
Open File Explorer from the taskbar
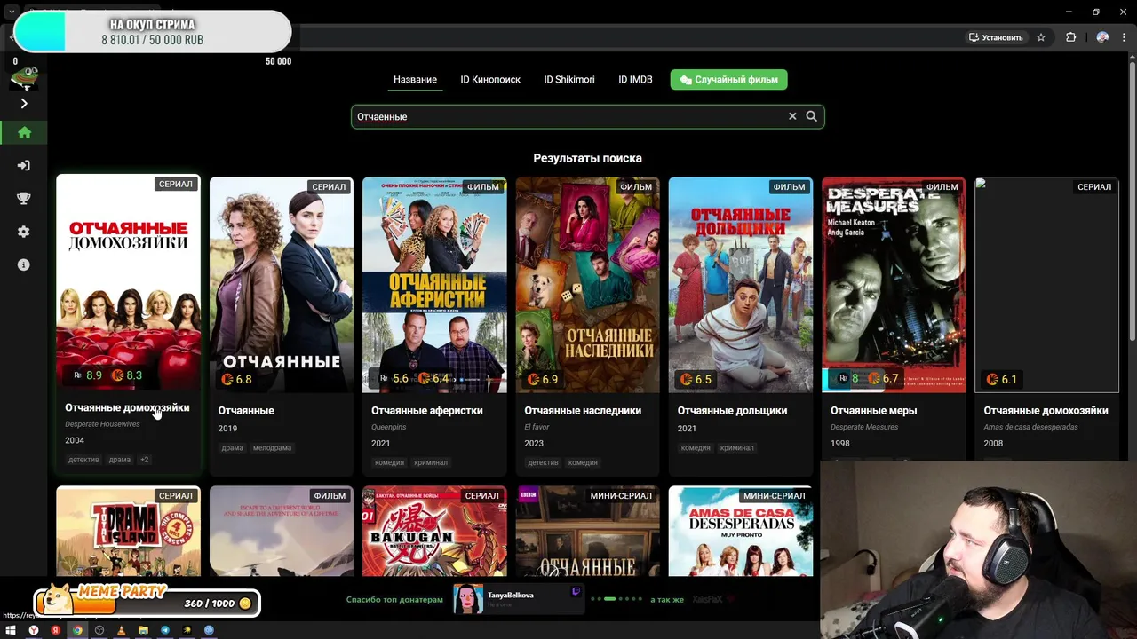point(143,630)
